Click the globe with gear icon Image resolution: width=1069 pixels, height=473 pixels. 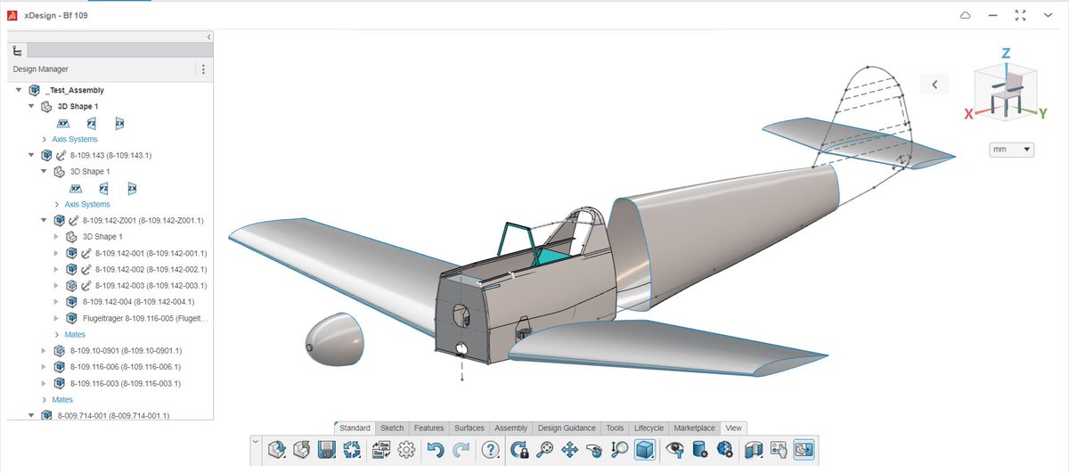(x=725, y=450)
